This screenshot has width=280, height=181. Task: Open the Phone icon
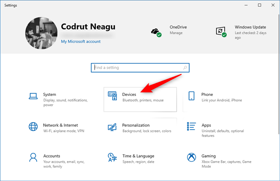pos(191,96)
